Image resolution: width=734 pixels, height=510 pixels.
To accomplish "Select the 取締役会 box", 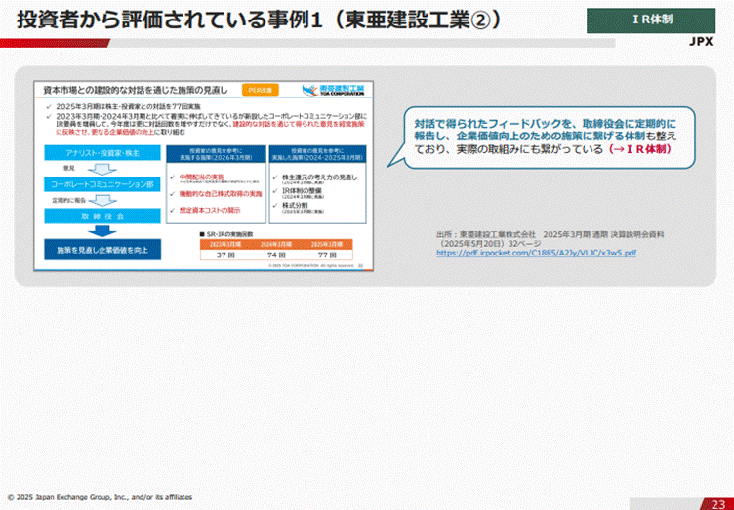I will point(101,215).
